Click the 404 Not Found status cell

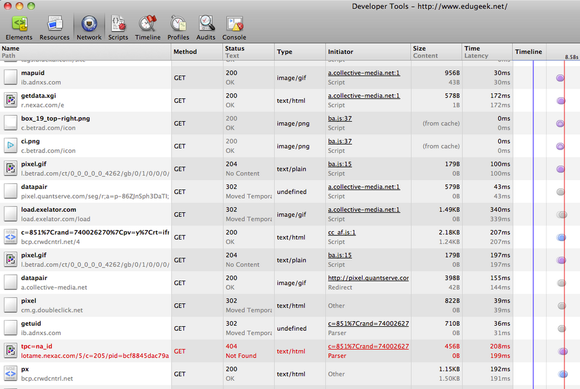click(249, 351)
